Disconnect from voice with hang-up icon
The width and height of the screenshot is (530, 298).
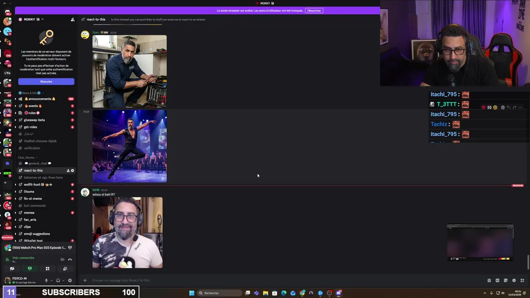[70, 260]
